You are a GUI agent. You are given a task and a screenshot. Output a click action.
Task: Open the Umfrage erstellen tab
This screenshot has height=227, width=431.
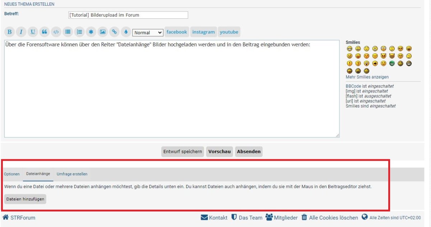click(72, 174)
